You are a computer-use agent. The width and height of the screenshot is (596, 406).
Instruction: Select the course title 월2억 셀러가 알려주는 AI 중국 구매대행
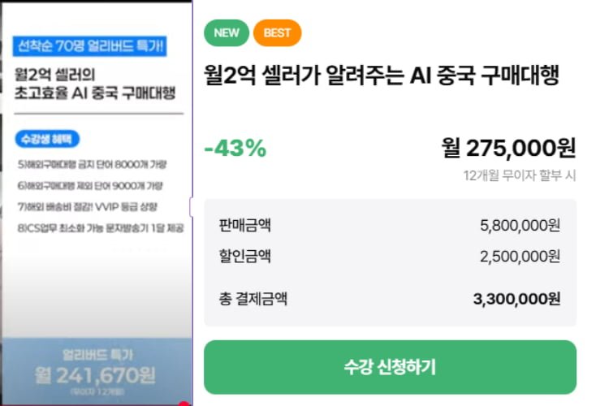pyautogui.click(x=382, y=75)
